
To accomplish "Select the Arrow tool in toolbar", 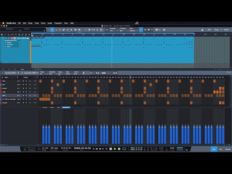I will (x=52, y=30).
